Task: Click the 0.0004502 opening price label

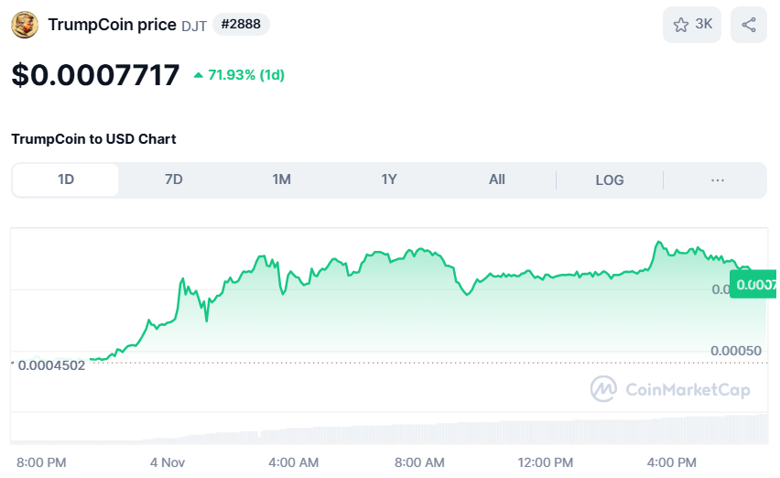Action: click(x=51, y=365)
